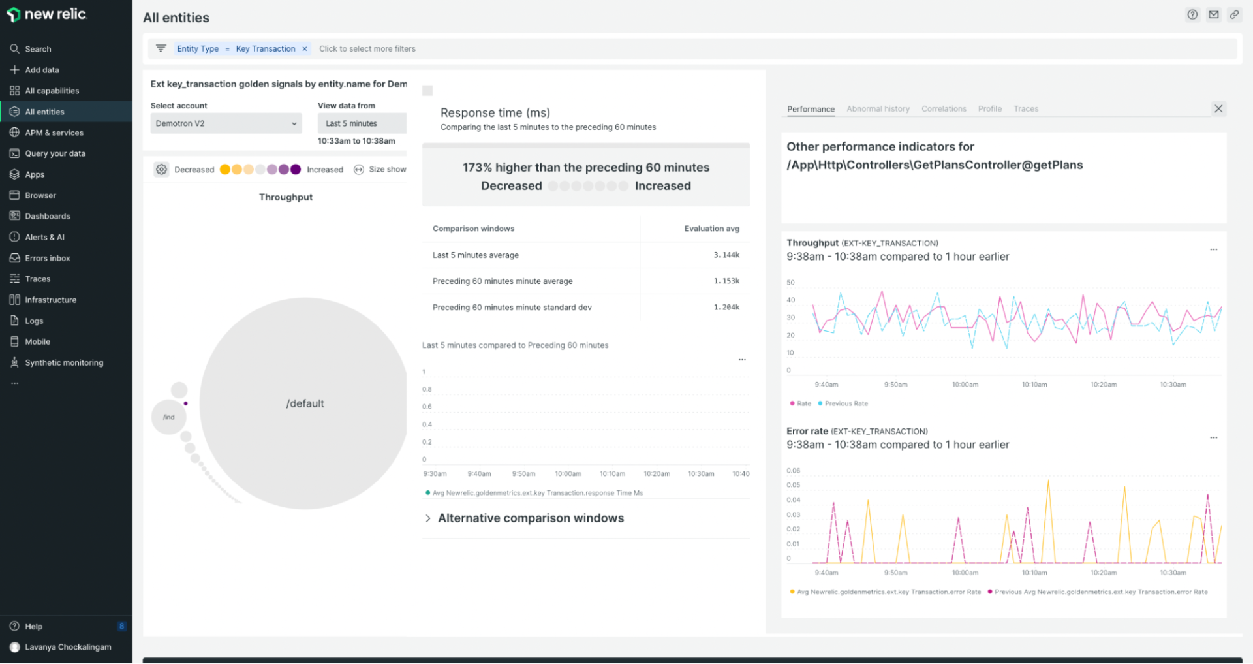Viewport: 1253px width, 664px height.
Task: Switch to the Correlations tab
Action: pos(944,108)
